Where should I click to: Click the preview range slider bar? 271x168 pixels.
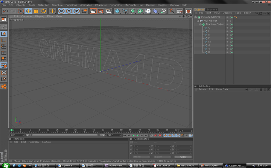65,135
